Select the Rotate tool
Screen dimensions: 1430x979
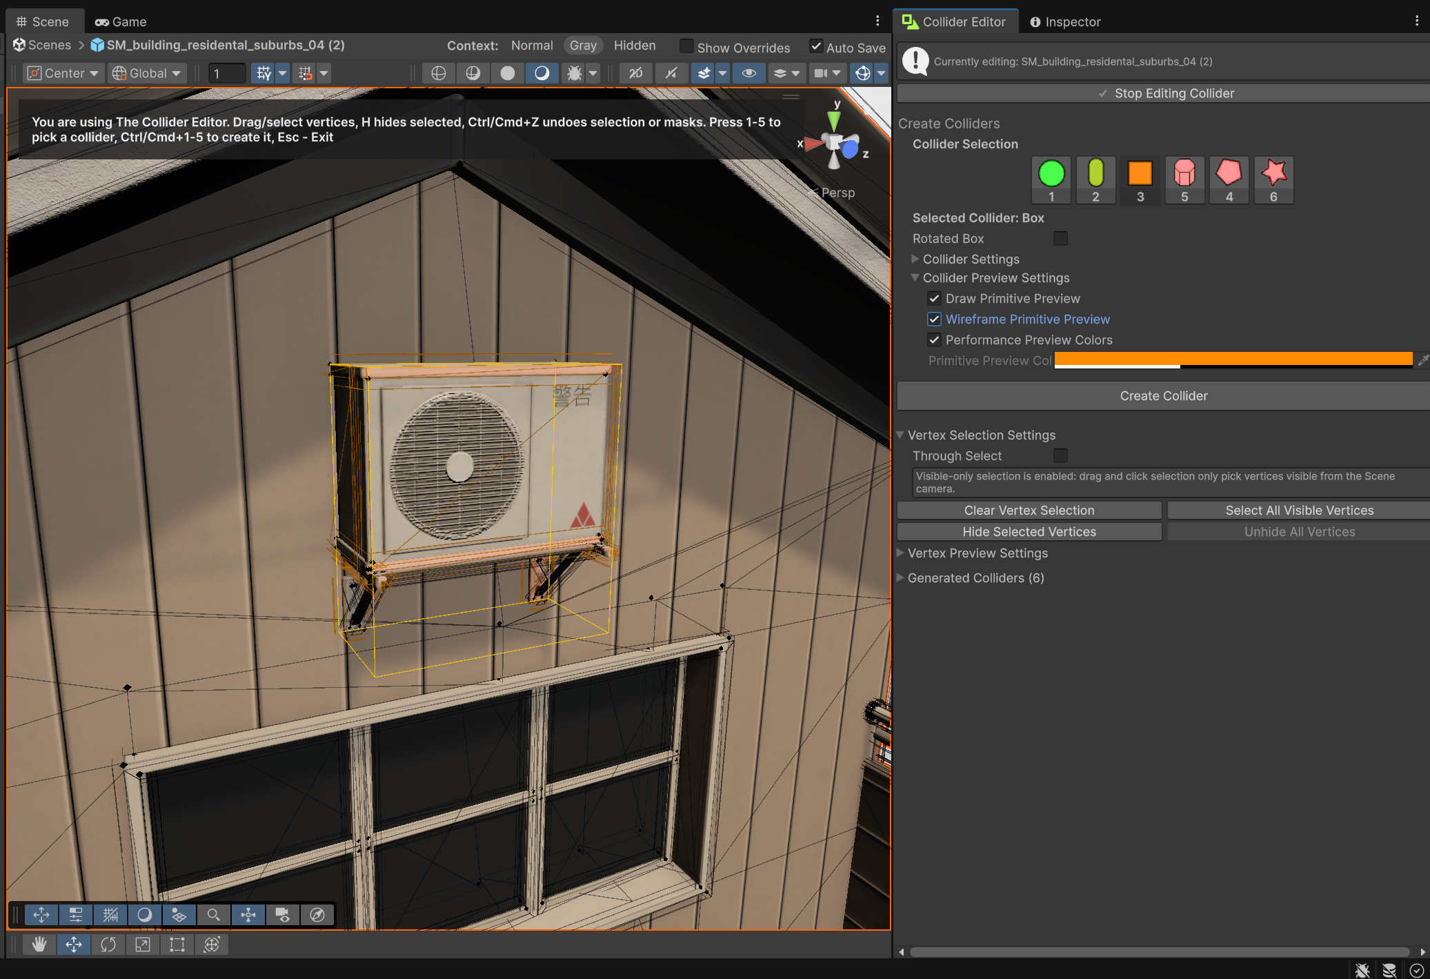click(x=108, y=945)
